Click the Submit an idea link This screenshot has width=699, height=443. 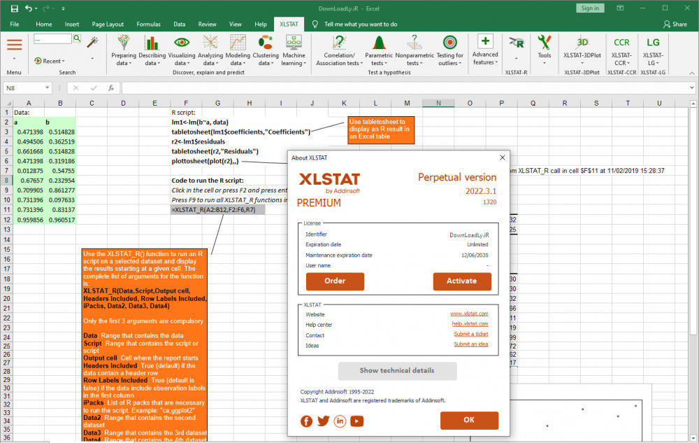[470, 344]
